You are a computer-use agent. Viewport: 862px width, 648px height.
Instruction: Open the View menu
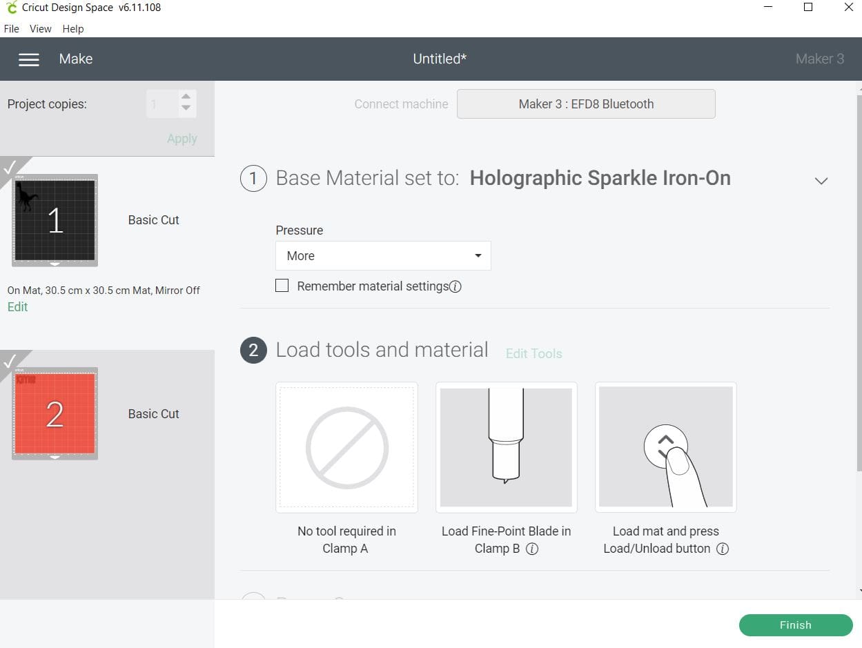[41, 29]
